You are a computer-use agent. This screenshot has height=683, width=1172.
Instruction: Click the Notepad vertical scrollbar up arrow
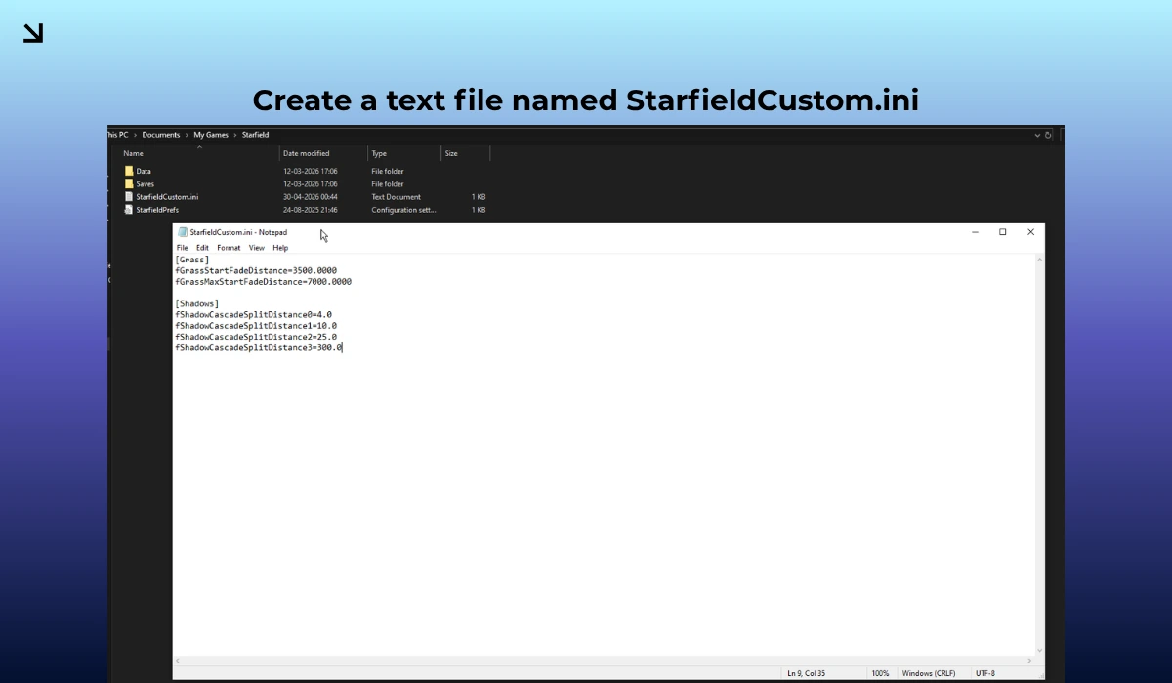click(1039, 260)
